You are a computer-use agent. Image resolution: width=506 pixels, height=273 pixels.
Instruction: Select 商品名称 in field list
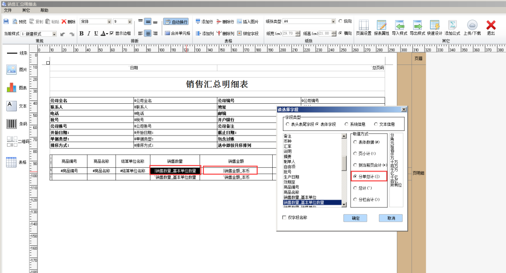[x=291, y=192]
